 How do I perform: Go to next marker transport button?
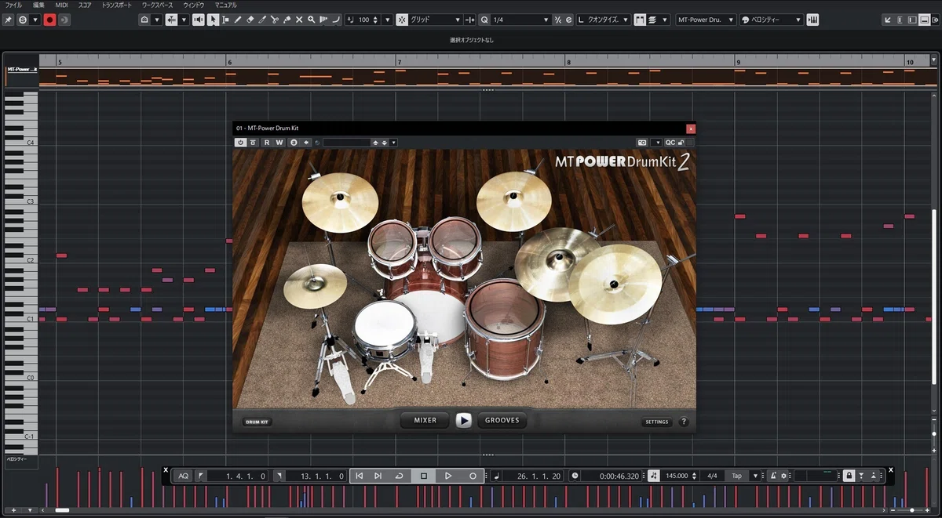point(378,476)
